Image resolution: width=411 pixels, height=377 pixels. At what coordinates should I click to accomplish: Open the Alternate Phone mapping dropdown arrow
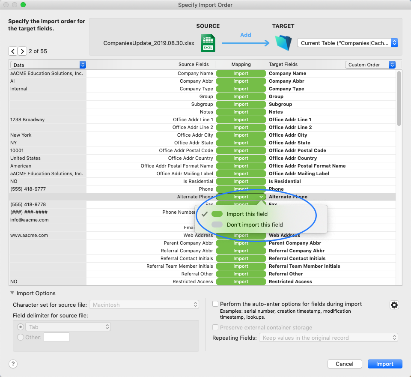261,197
